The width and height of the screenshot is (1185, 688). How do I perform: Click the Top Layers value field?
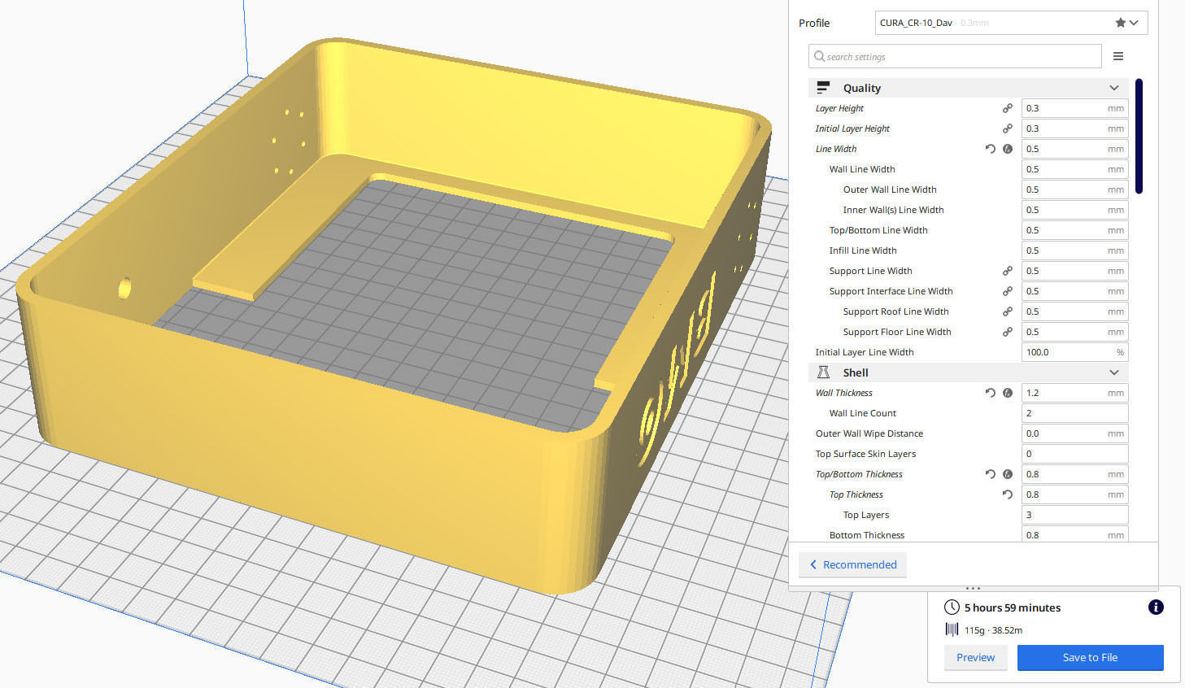pos(1074,515)
